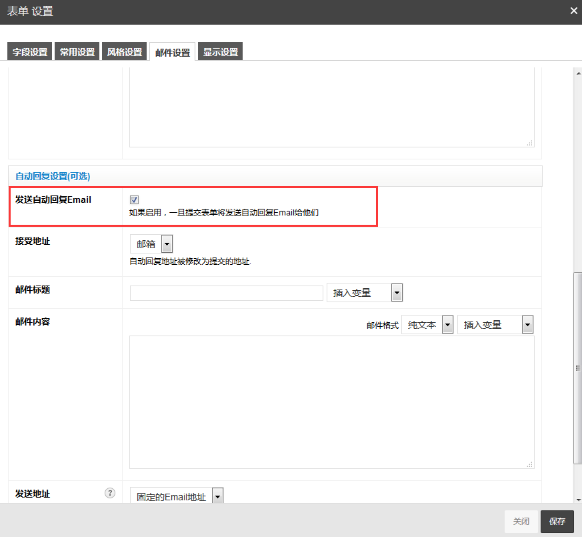The width and height of the screenshot is (582, 537).
Task: Close the 表单 设置 dialog with X
Action: 573,11
